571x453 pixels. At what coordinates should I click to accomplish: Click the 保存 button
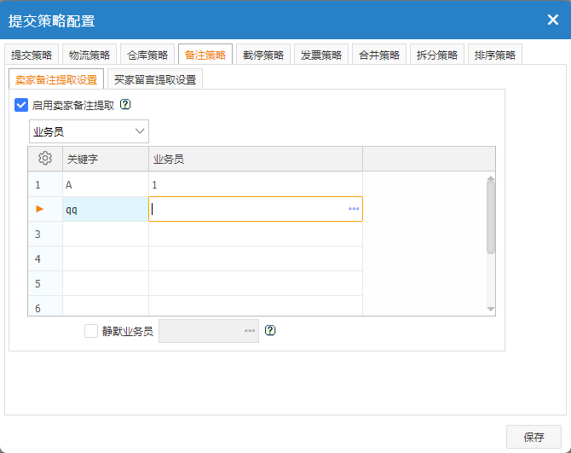click(534, 437)
